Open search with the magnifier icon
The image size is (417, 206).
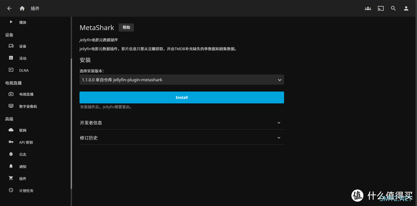[x=393, y=8]
